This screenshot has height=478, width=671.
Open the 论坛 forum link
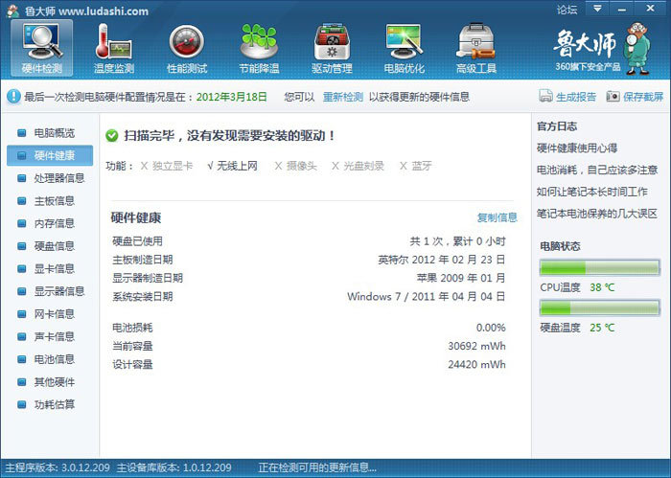coord(567,10)
